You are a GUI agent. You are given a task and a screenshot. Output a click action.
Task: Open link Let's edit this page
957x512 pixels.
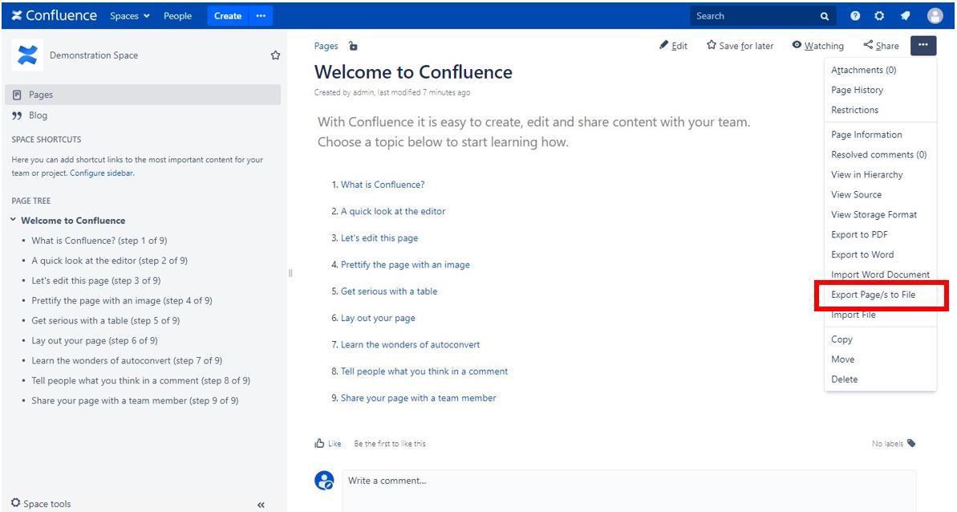click(379, 238)
